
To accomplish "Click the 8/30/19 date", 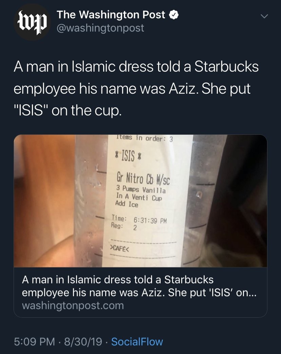I will [x=83, y=341].
